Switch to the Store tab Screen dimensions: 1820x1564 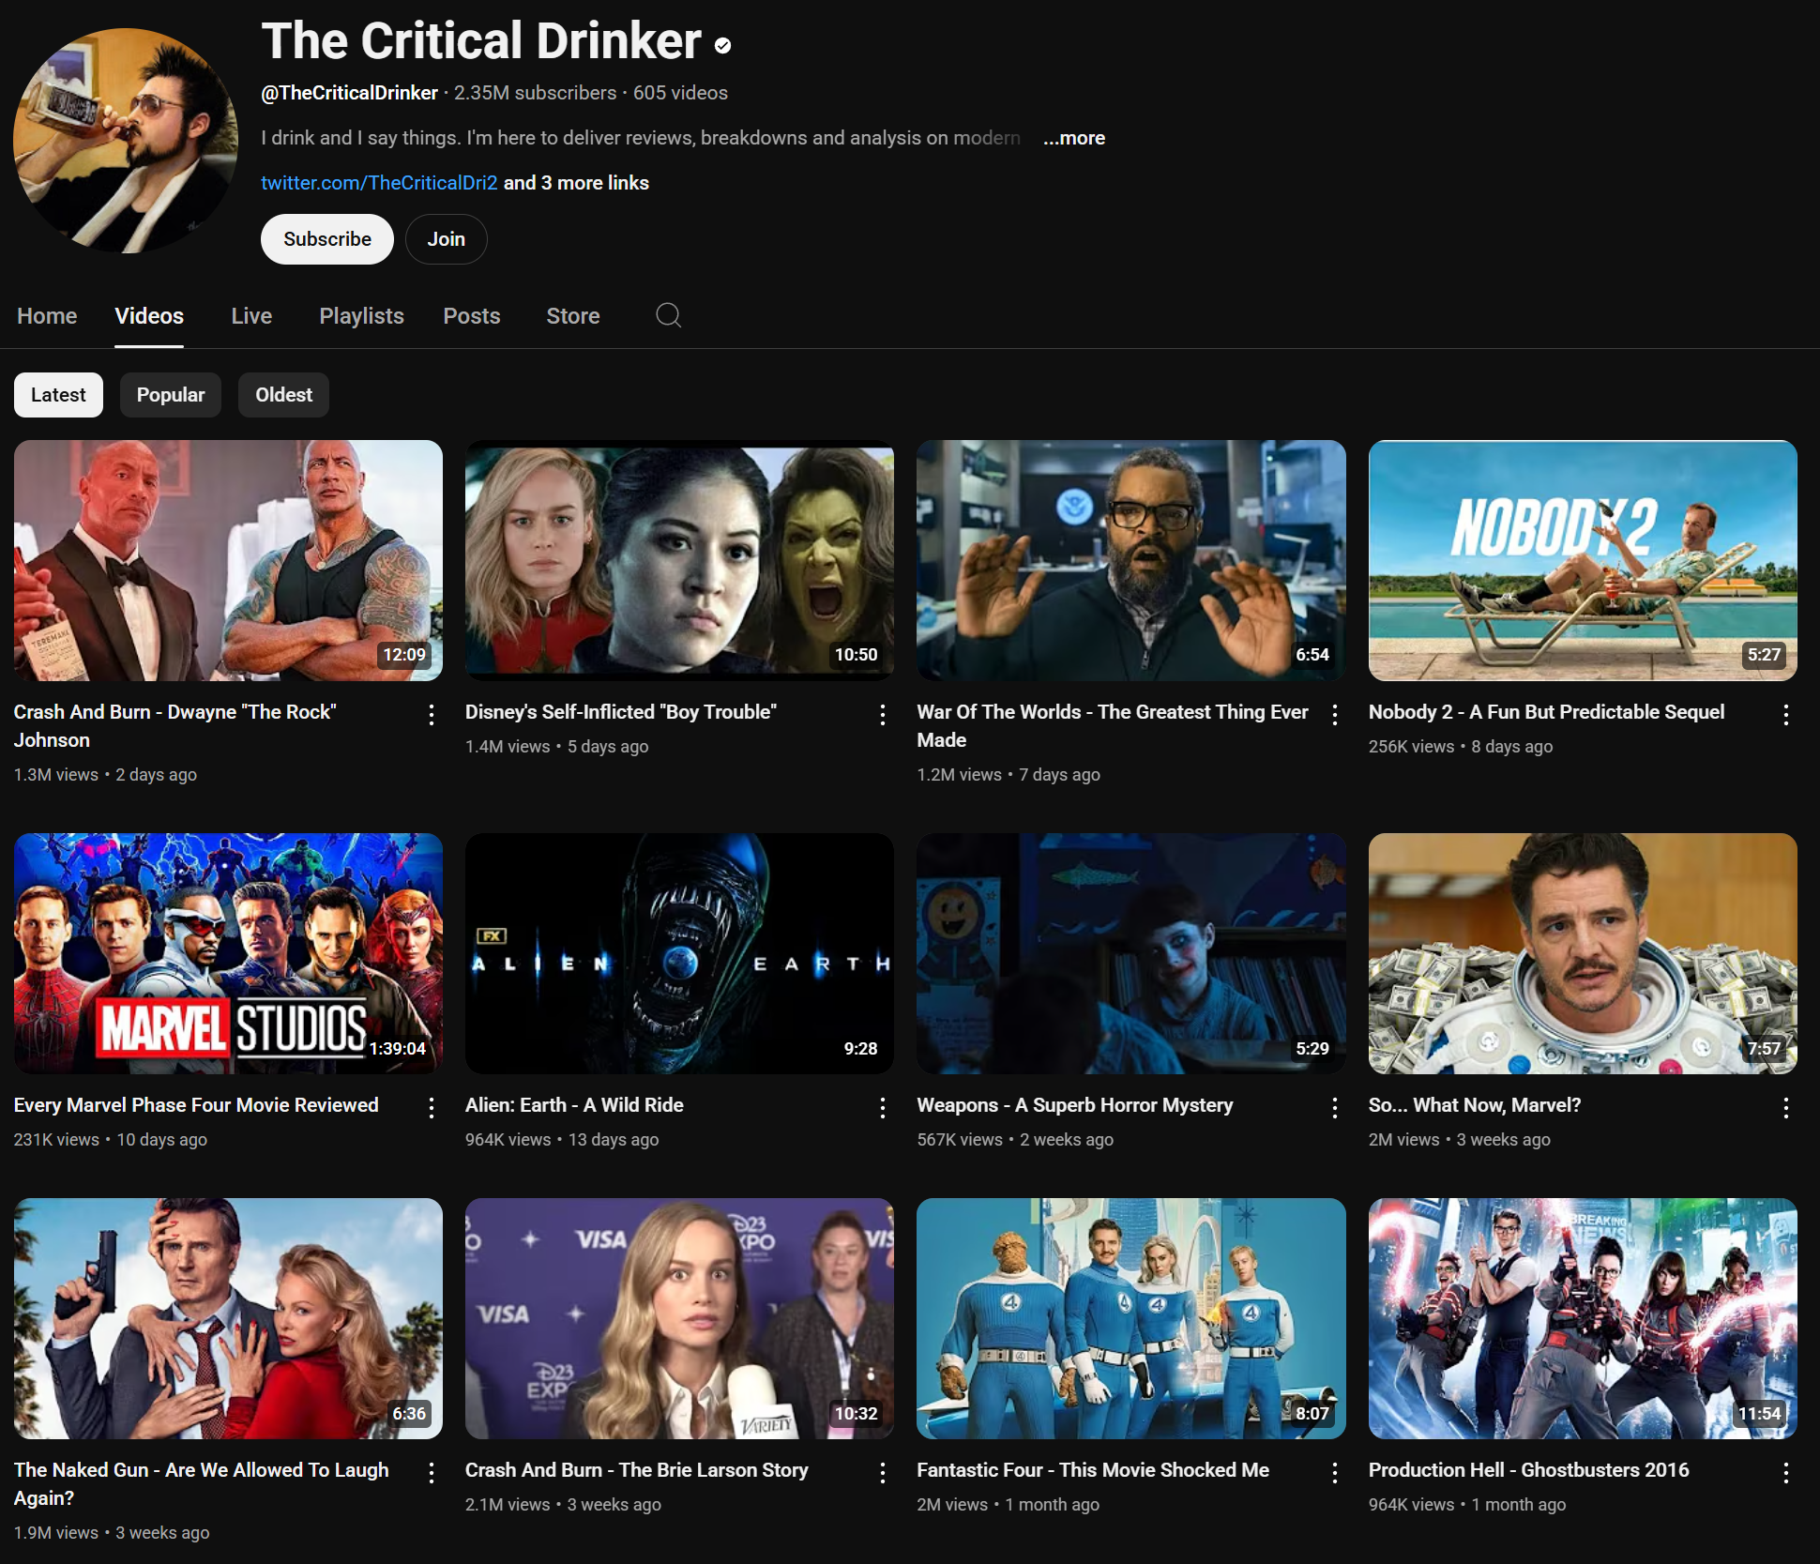573,316
